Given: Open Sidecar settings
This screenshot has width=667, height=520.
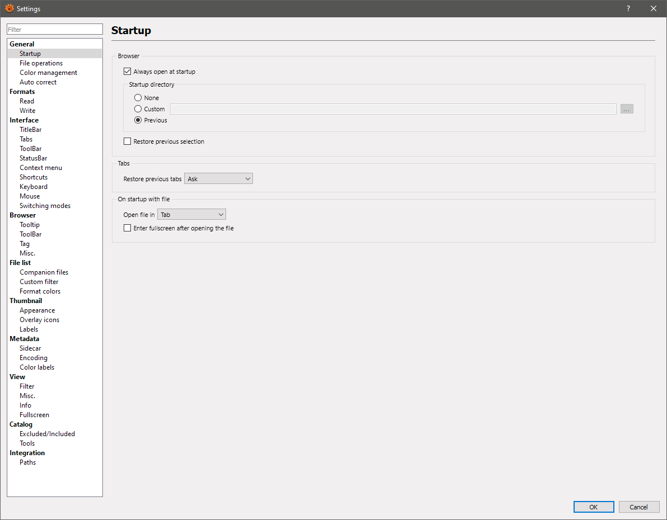Looking at the screenshot, I should pos(30,348).
